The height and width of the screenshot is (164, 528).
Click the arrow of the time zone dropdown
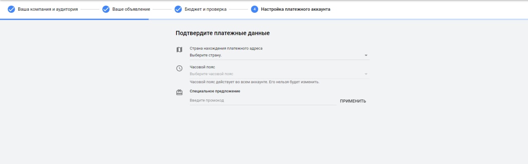click(x=366, y=74)
